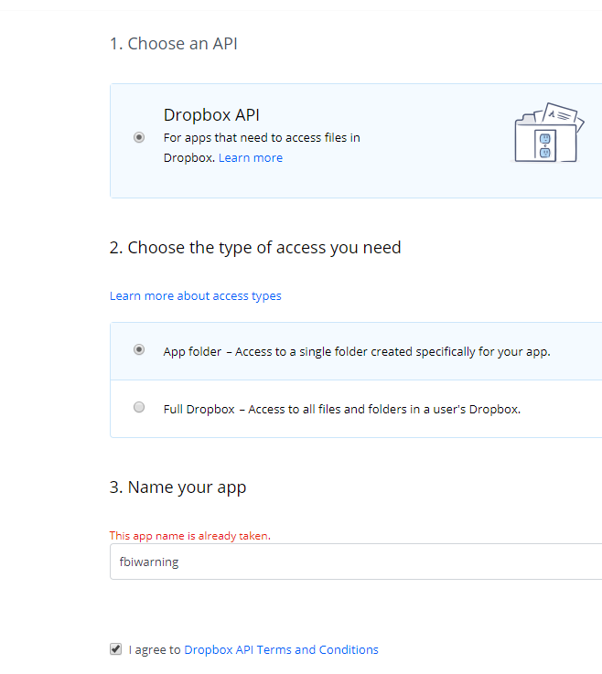This screenshot has width=602, height=674.
Task: Click the App folder option label text
Action: pyautogui.click(x=192, y=351)
